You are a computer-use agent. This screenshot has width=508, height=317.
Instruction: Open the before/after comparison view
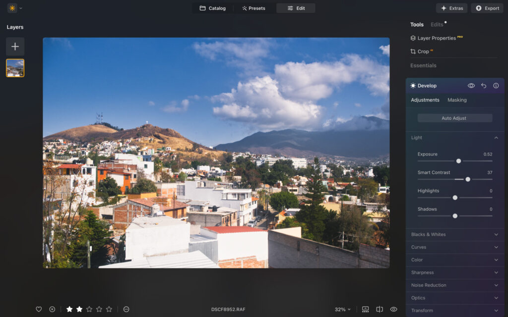379,309
